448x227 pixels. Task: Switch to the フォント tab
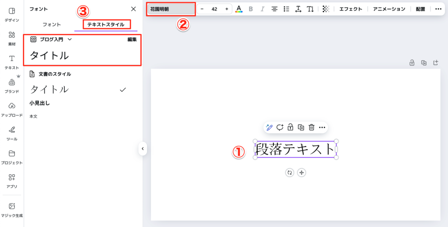(52, 25)
